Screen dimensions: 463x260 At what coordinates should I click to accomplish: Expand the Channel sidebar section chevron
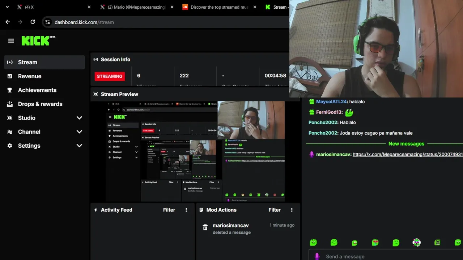[x=79, y=132]
